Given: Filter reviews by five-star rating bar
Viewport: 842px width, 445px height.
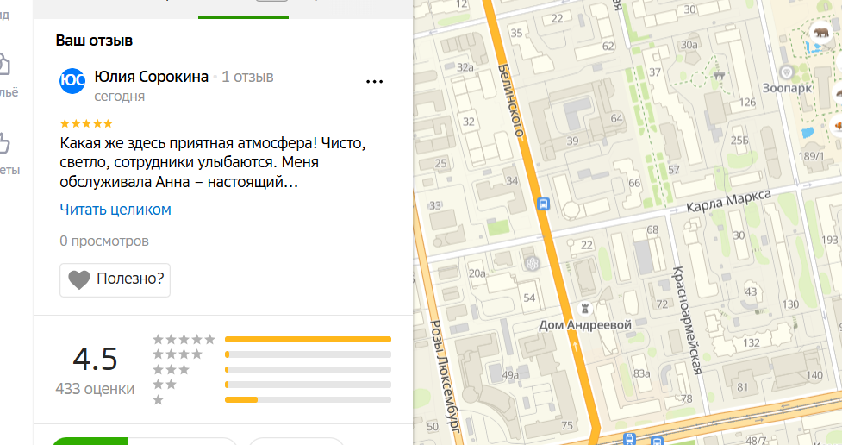Looking at the screenshot, I should (308, 340).
